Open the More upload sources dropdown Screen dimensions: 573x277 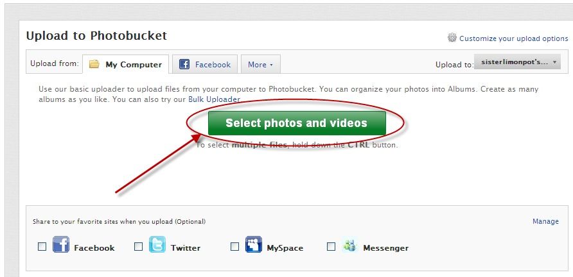tap(261, 64)
